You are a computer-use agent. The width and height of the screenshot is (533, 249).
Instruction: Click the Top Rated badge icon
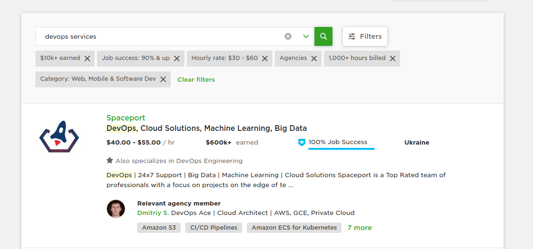pyautogui.click(x=302, y=142)
